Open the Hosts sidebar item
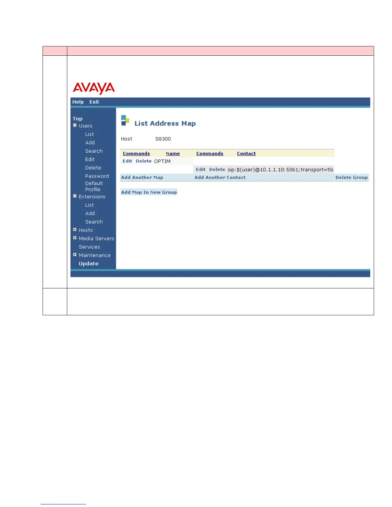Screen dimensions: 392x507 (86, 230)
